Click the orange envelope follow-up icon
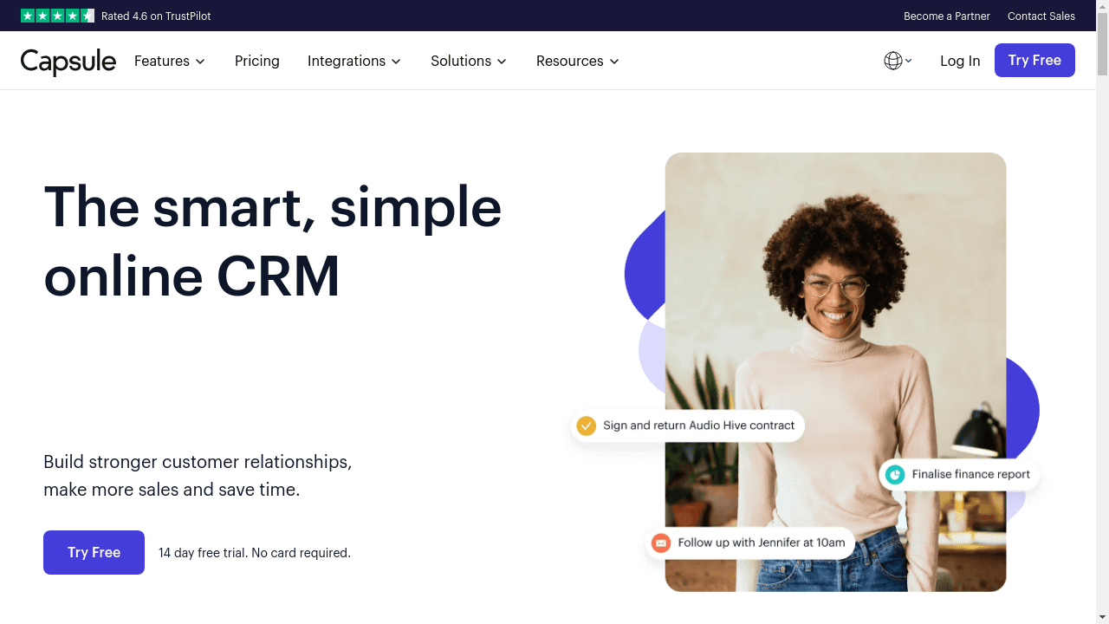The width and height of the screenshot is (1109, 624). point(661,543)
